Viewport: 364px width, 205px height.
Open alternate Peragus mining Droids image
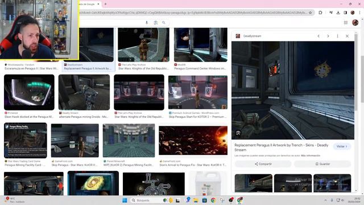click(x=84, y=92)
